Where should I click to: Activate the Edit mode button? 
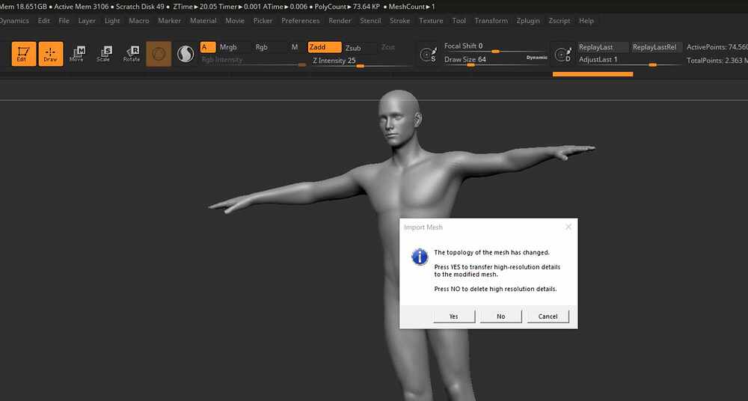point(23,53)
